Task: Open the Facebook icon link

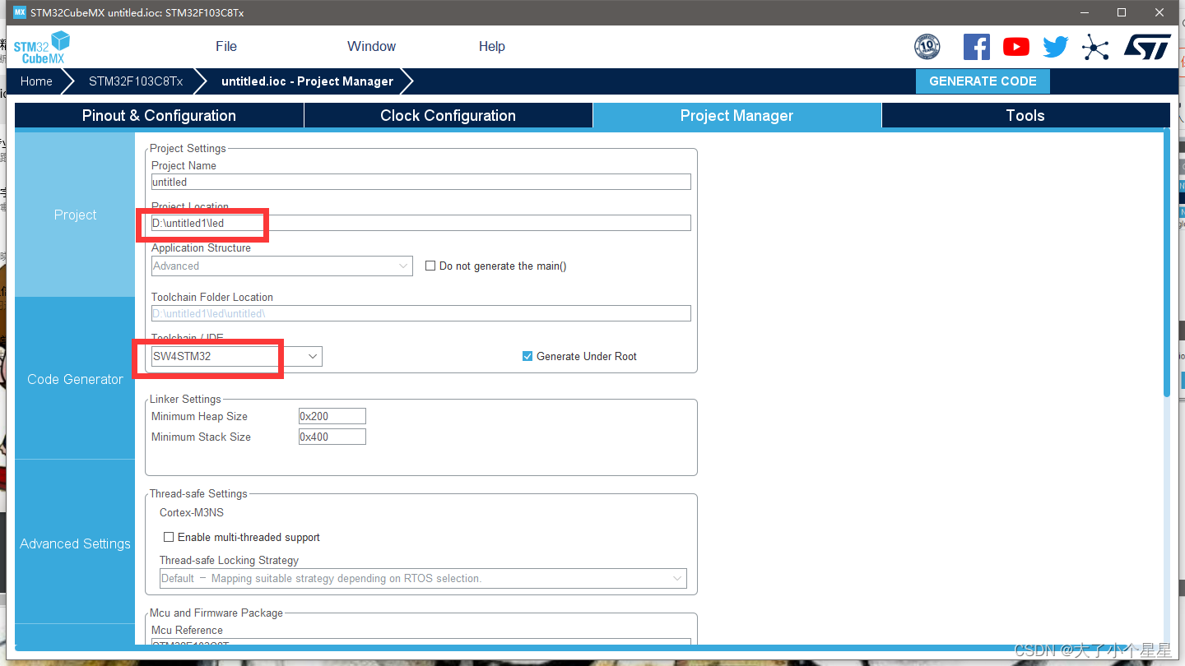Action: click(x=976, y=47)
